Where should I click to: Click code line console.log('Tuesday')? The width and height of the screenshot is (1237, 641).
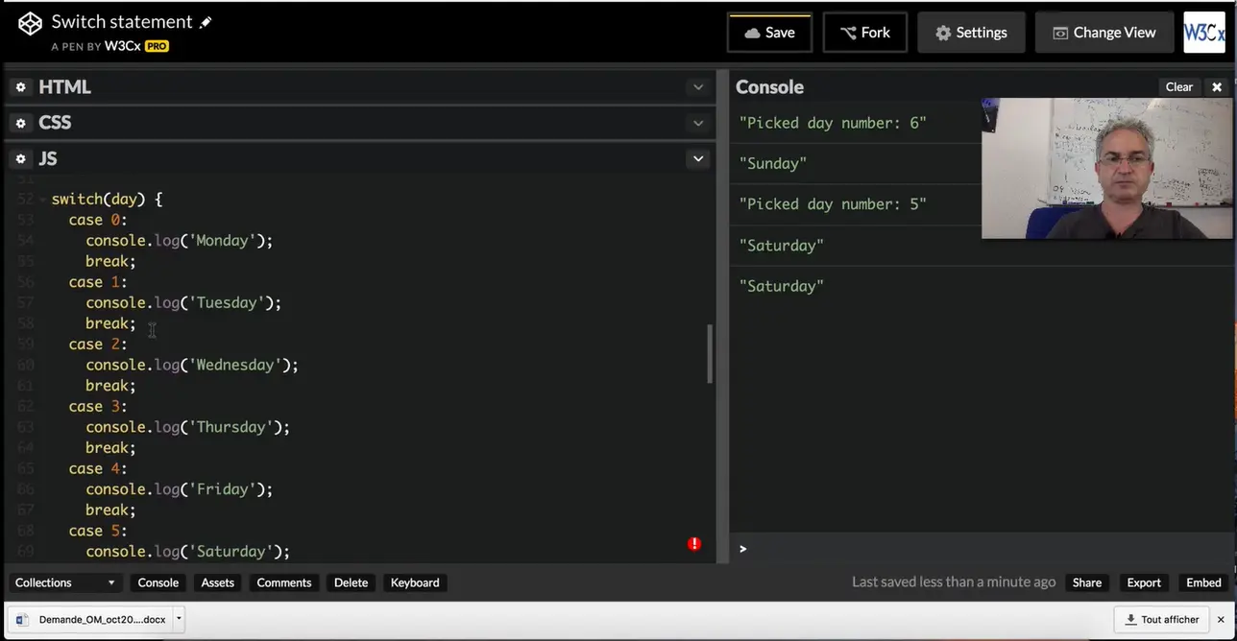(183, 303)
